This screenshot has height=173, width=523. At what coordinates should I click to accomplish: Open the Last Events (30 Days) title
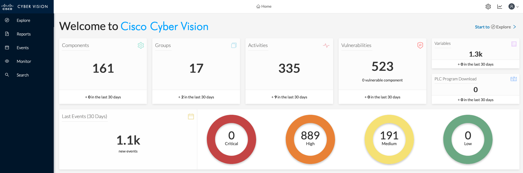[84, 116]
